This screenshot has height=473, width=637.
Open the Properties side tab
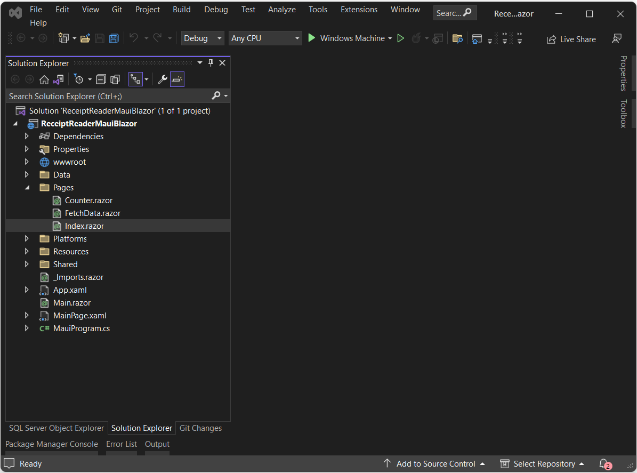point(624,73)
